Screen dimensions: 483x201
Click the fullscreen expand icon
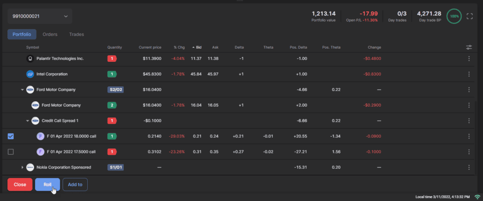point(470,16)
